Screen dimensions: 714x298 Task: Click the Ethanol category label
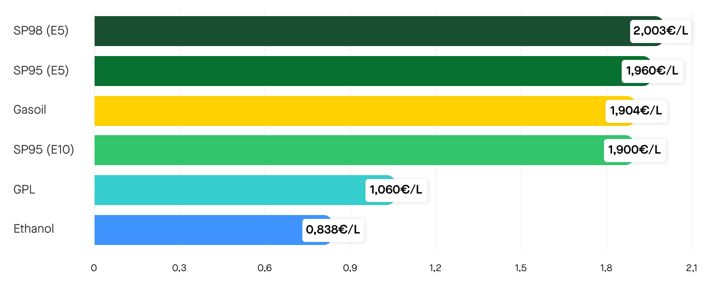tap(34, 229)
